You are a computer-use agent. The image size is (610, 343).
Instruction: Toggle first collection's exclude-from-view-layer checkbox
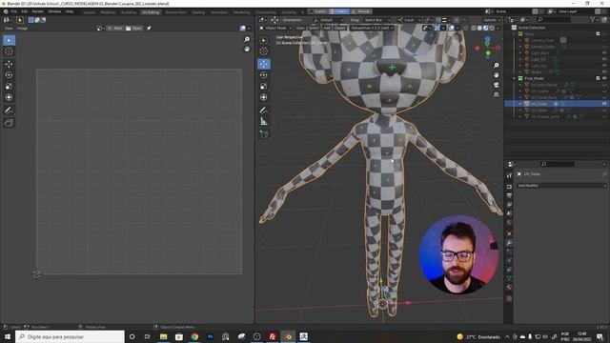[598, 34]
